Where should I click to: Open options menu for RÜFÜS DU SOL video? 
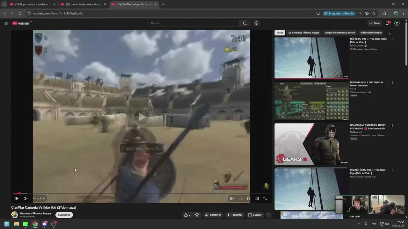tap(392, 39)
